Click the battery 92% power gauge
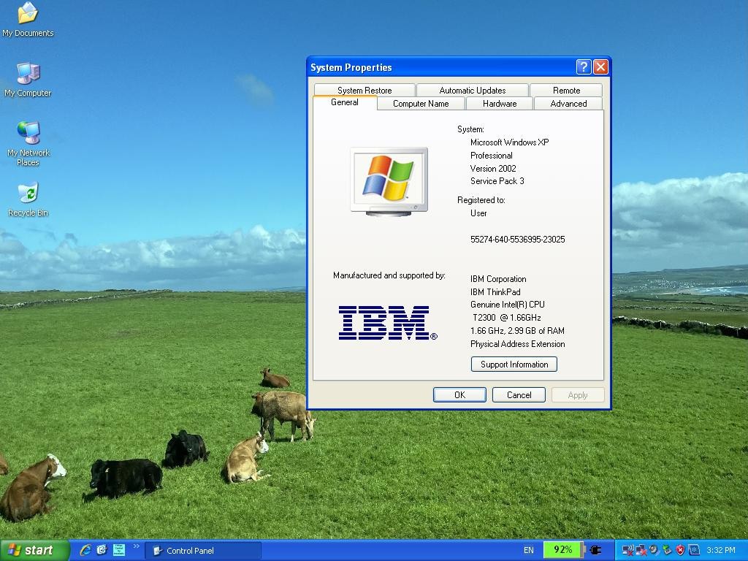748x561 pixels. click(563, 550)
